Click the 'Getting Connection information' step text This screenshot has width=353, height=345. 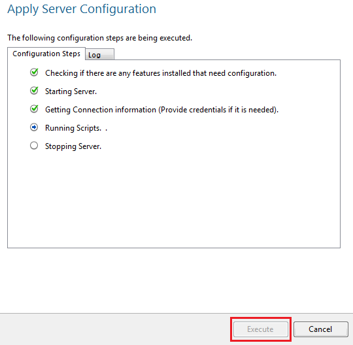[x=162, y=110]
